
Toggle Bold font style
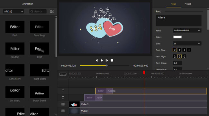[175, 50]
